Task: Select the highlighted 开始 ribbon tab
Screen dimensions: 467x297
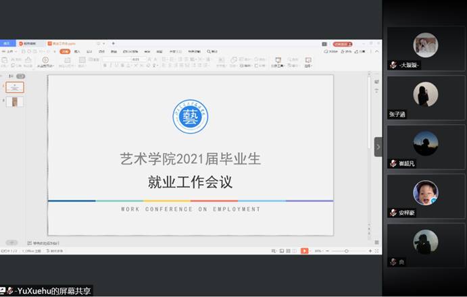Action: [x=65, y=51]
